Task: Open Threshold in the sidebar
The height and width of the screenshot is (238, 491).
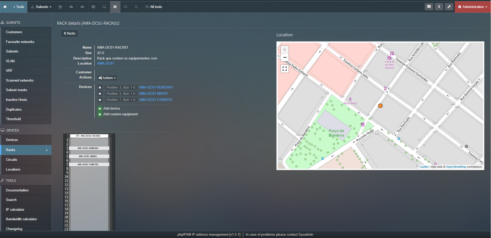Action: [x=26, y=119]
